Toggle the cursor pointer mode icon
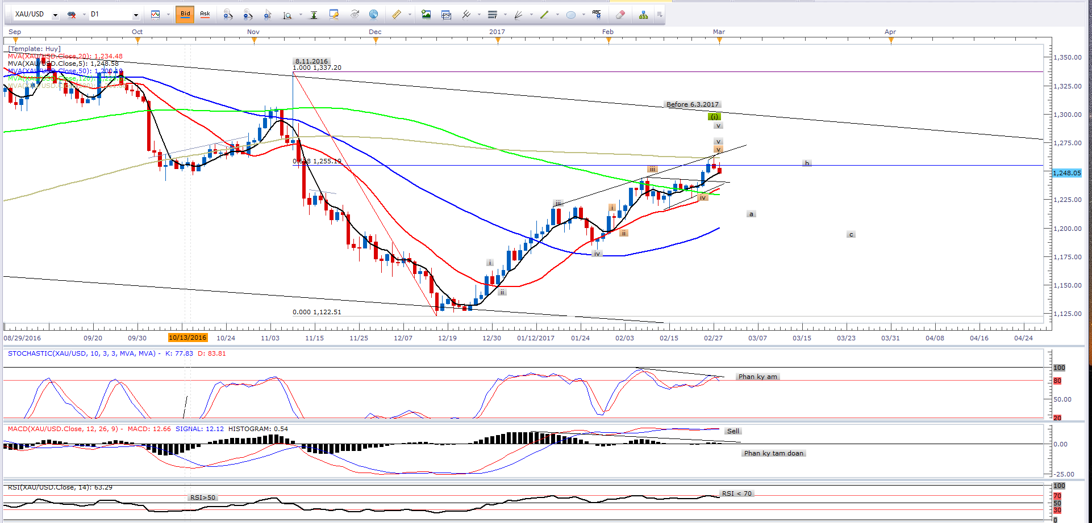The height and width of the screenshot is (523, 1092). click(x=268, y=15)
